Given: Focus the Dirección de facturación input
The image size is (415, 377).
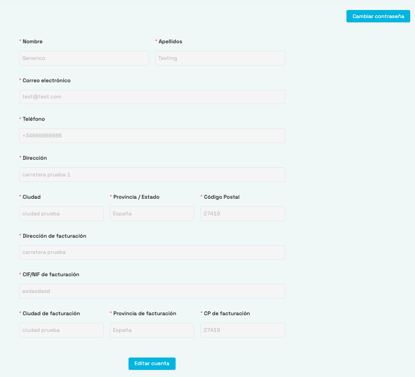Looking at the screenshot, I should click(152, 252).
